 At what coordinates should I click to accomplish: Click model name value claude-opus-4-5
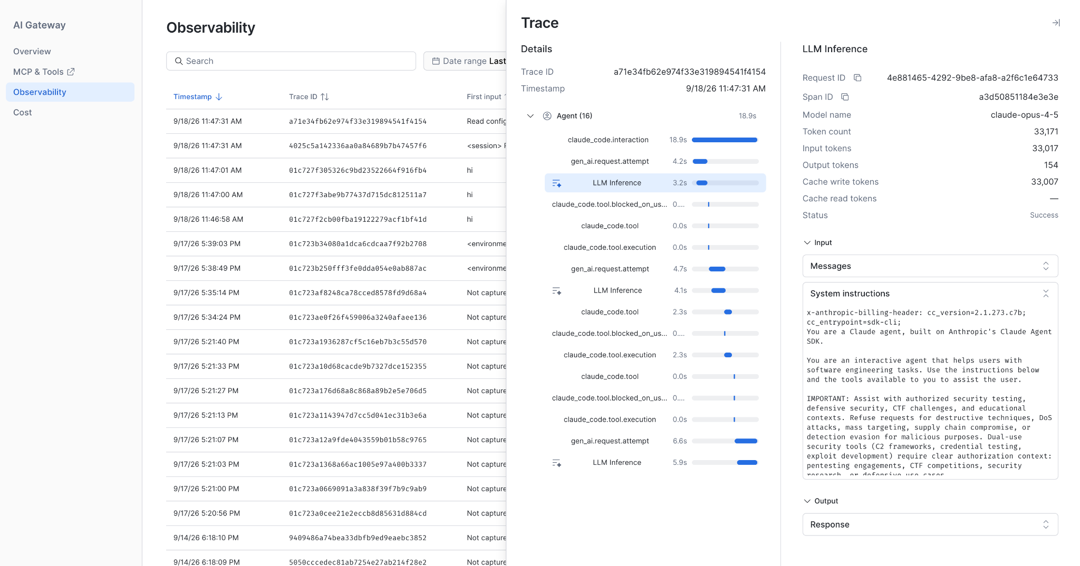tap(1024, 115)
